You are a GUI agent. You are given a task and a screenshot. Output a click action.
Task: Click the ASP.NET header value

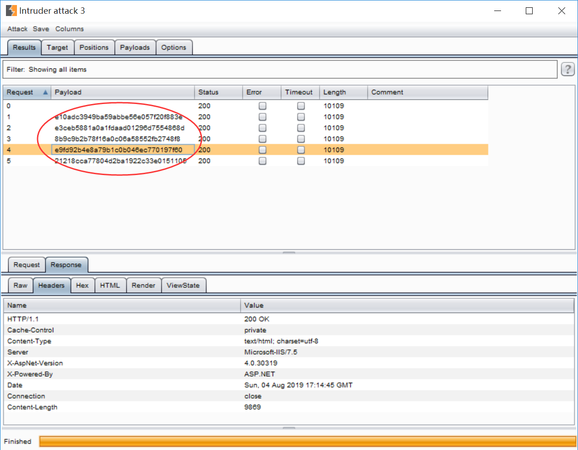(x=260, y=374)
